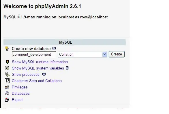Viewport: 169px width, 114px height.
Task: Follow the Show processes link
Action: pyautogui.click(x=26, y=75)
